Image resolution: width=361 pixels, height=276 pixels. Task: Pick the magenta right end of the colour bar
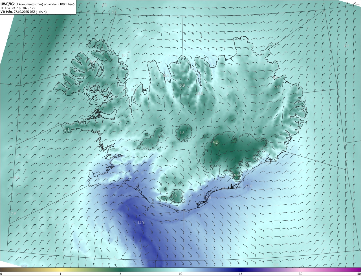[358, 270]
